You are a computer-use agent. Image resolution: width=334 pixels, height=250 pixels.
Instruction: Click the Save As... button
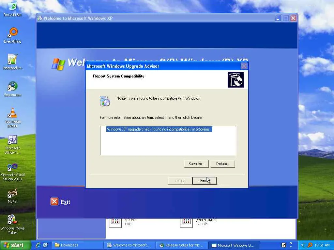coord(196,164)
